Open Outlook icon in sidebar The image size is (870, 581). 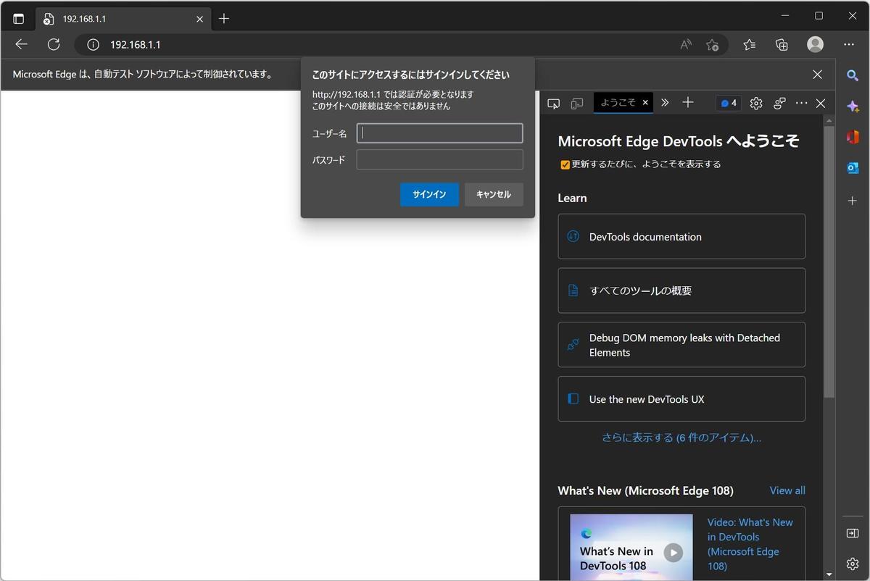click(x=853, y=168)
